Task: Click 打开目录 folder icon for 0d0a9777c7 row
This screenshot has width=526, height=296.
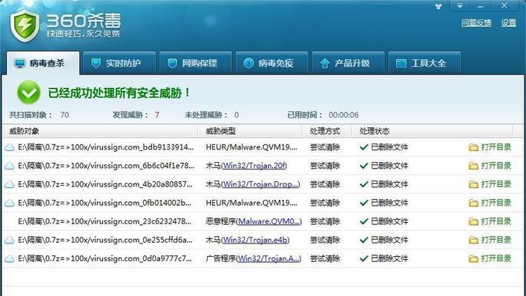Action: (x=473, y=258)
